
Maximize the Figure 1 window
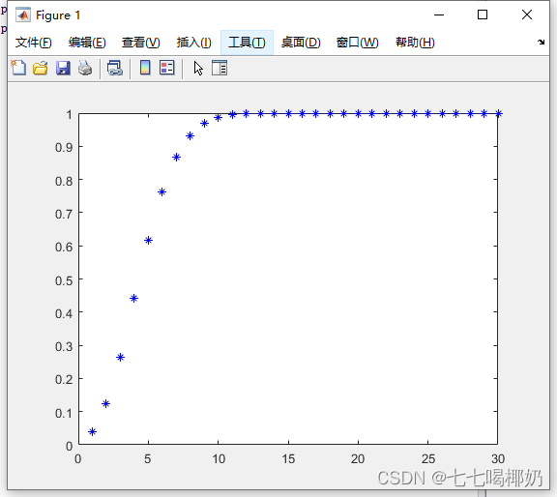click(483, 15)
